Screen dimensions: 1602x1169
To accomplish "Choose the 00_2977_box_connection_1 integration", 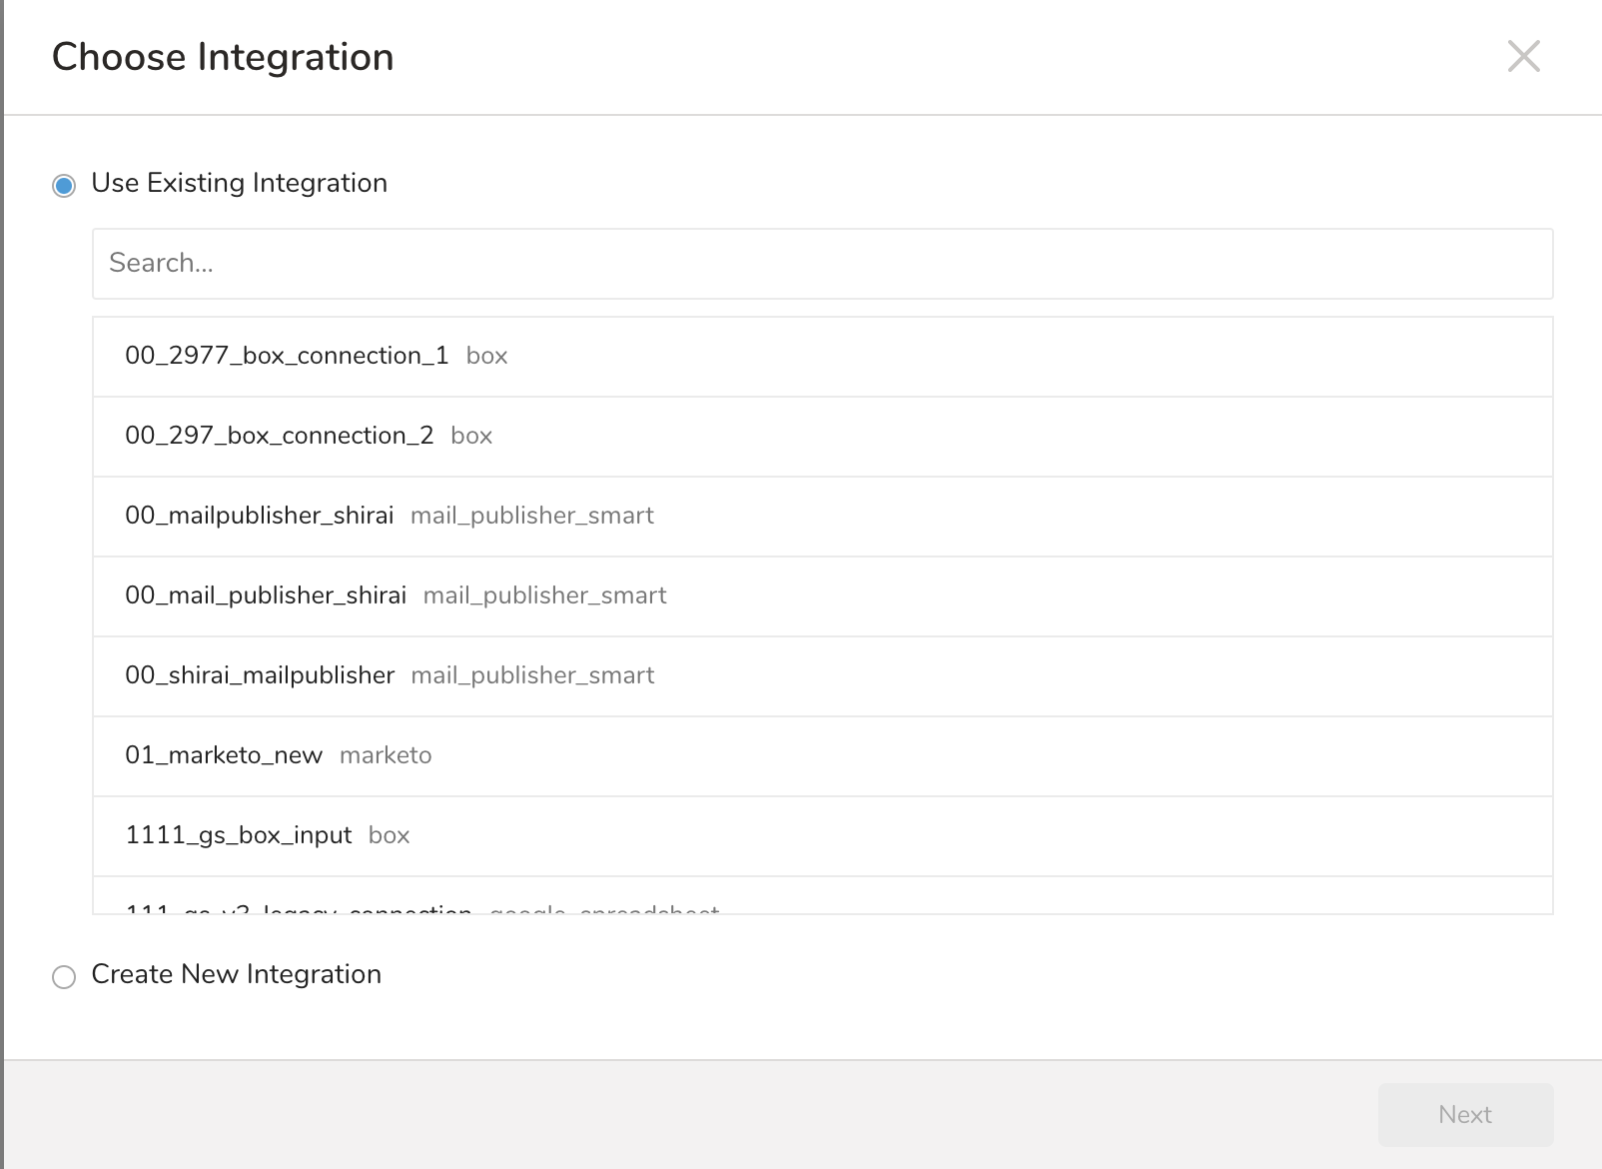I will pyautogui.click(x=286, y=357).
